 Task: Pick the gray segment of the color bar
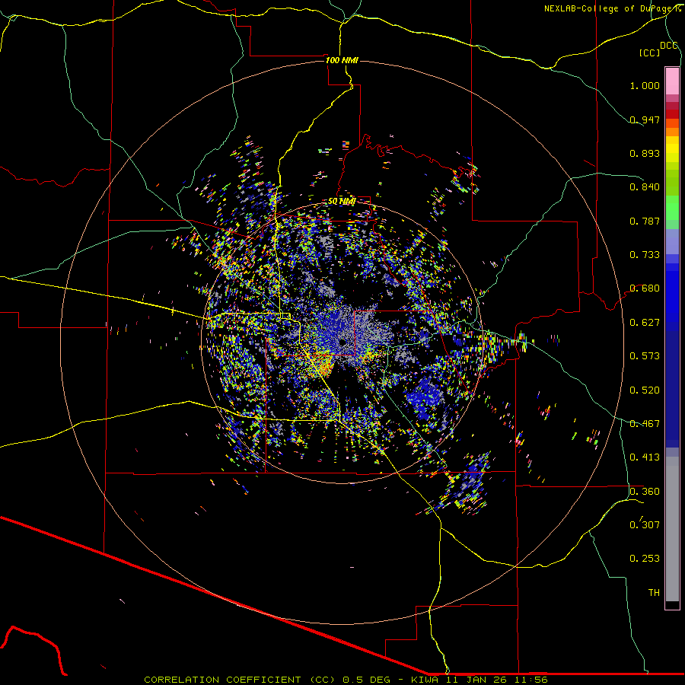[672, 529]
